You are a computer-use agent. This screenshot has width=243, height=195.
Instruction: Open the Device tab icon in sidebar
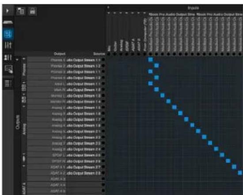tap(8, 22)
